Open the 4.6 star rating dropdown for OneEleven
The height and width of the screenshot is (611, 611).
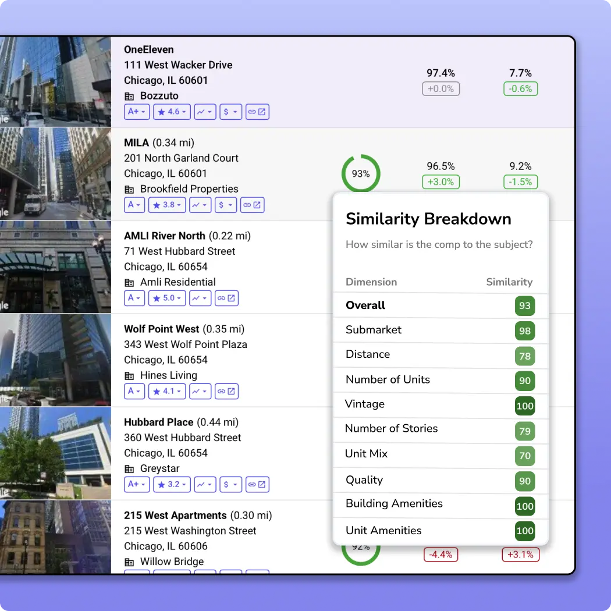coord(172,112)
